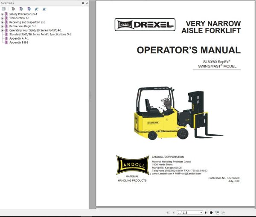
Task: Open Standard SL60/80 Series Forklift Specifications 5-1
Action: [40, 35]
